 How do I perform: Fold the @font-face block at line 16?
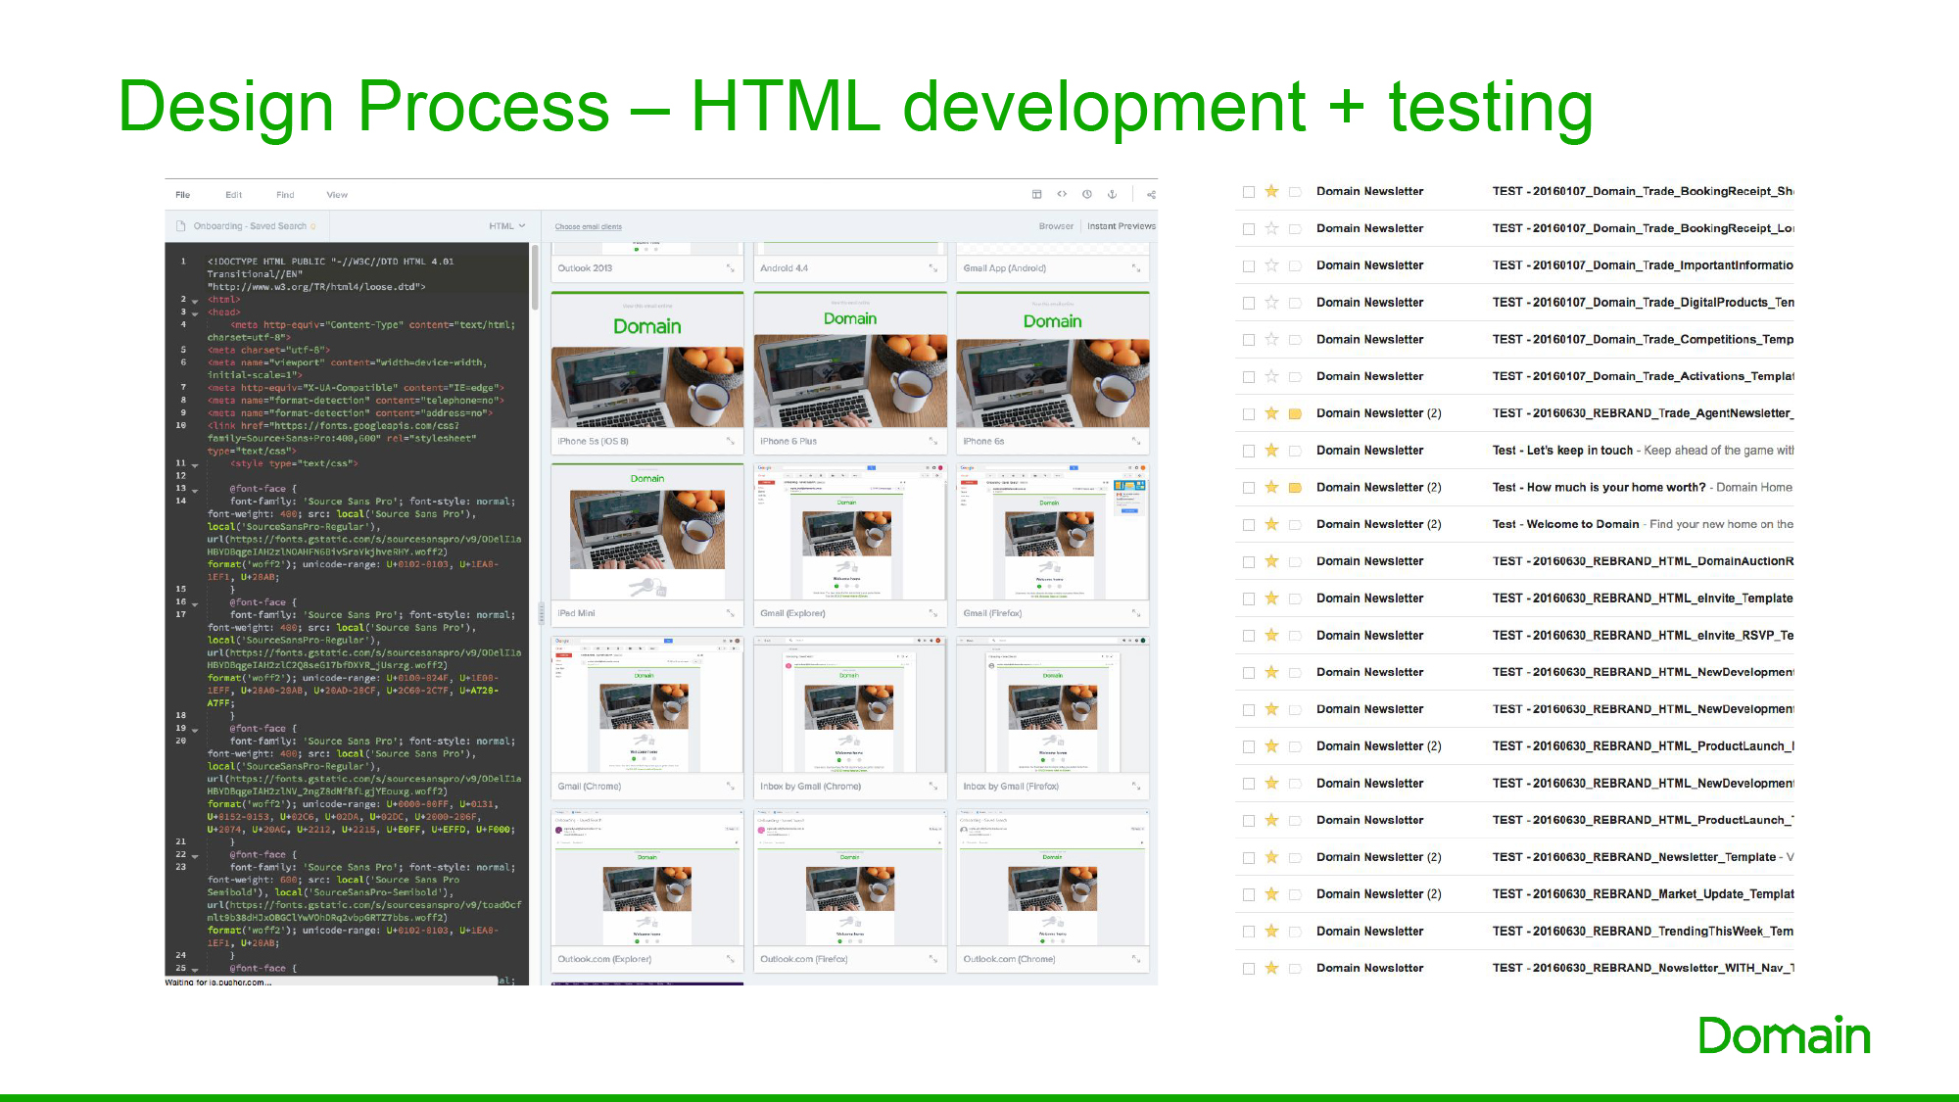(195, 603)
